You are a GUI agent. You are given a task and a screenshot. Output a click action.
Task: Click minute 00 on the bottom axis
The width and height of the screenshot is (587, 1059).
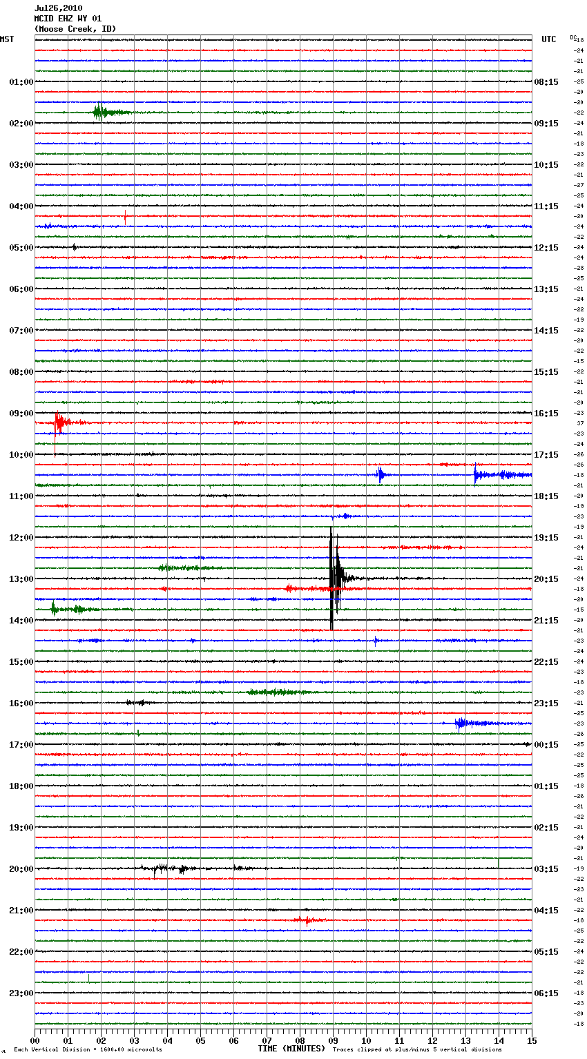35,1040
